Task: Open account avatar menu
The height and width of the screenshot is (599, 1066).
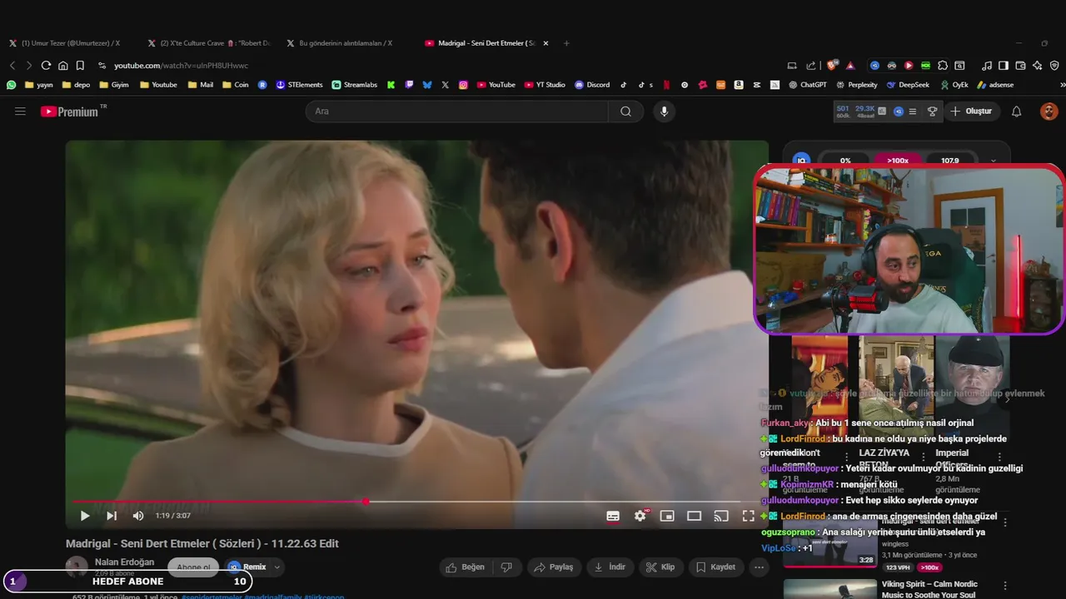Action: point(1049,111)
